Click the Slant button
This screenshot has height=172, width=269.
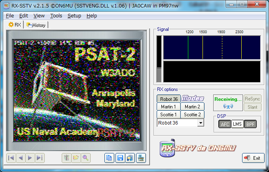tap(252, 107)
